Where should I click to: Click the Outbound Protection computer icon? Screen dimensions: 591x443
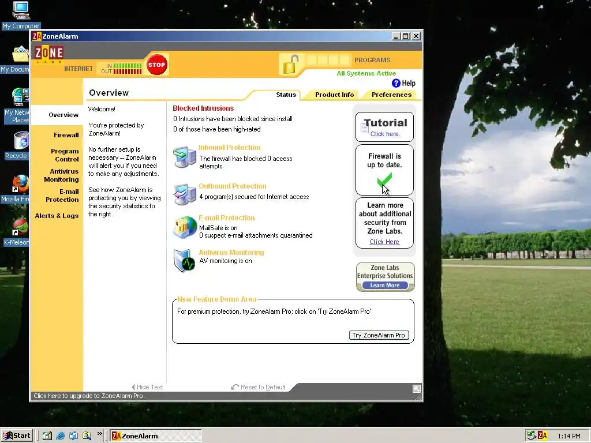184,194
